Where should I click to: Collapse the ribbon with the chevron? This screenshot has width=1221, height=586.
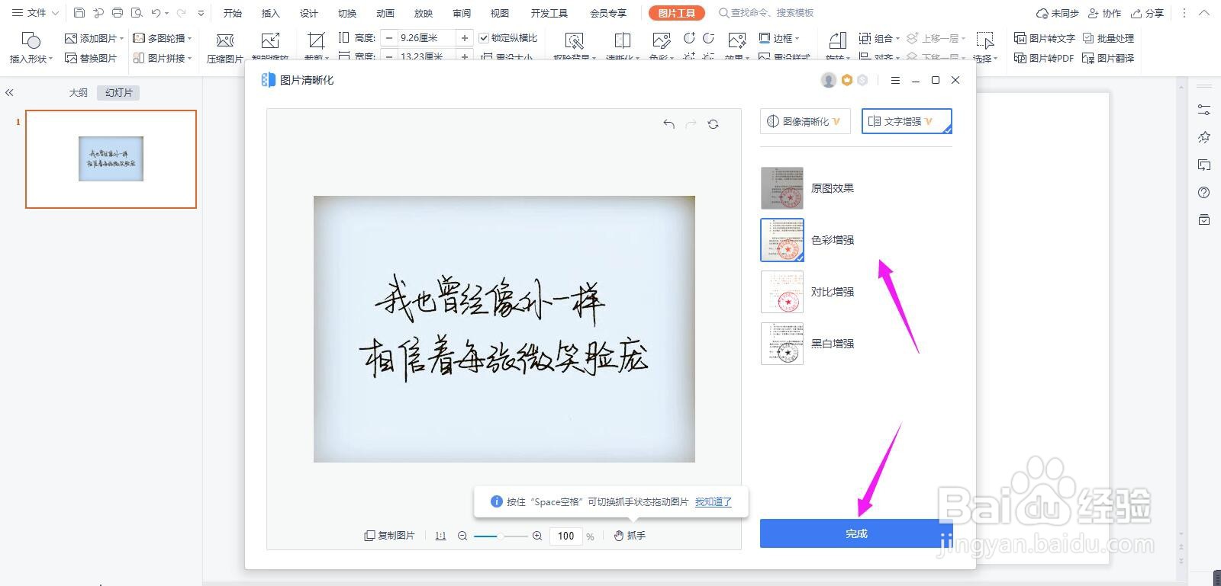pyautogui.click(x=1205, y=13)
